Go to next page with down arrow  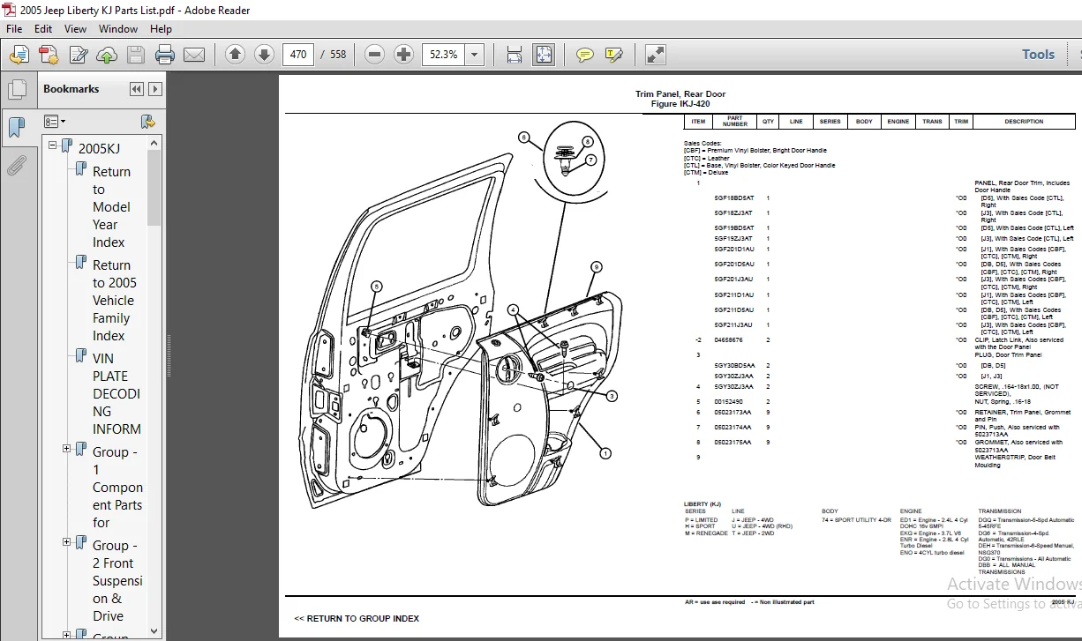(264, 55)
